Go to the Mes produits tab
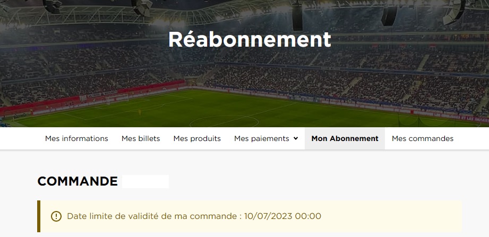Screen dimensions: 489x237 [x=197, y=138]
